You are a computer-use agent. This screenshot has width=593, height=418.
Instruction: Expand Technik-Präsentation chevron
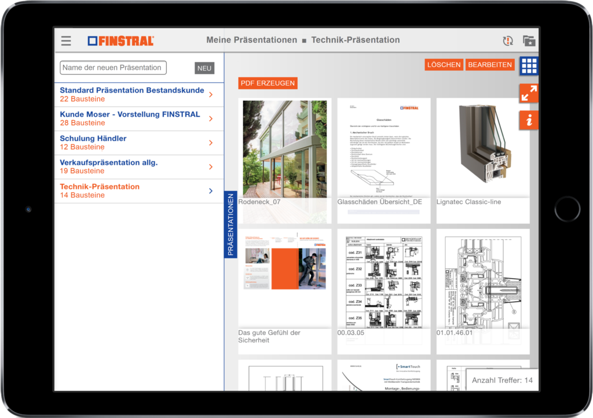[211, 191]
